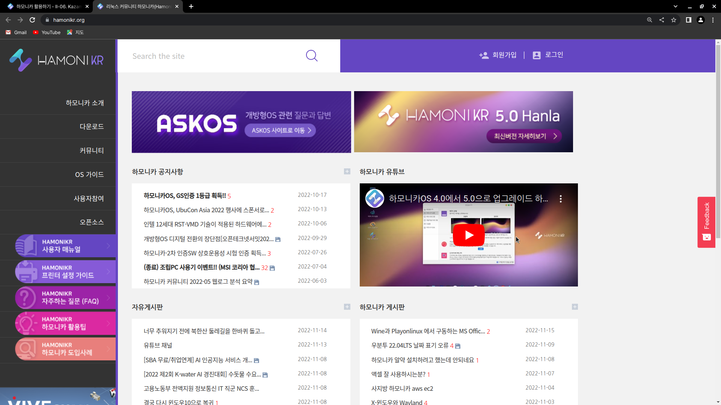Click the ASKOS 사이트로 이동 button

tap(280, 130)
